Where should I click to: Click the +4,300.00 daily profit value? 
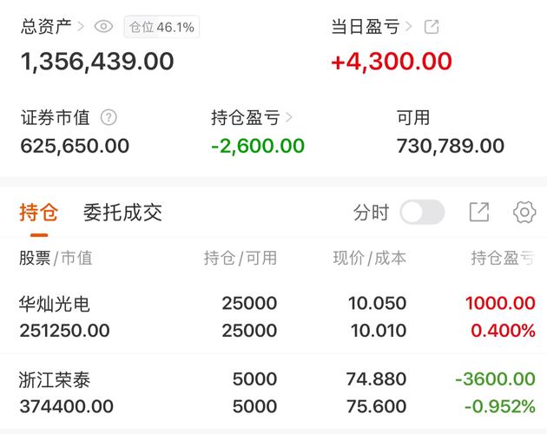click(392, 62)
